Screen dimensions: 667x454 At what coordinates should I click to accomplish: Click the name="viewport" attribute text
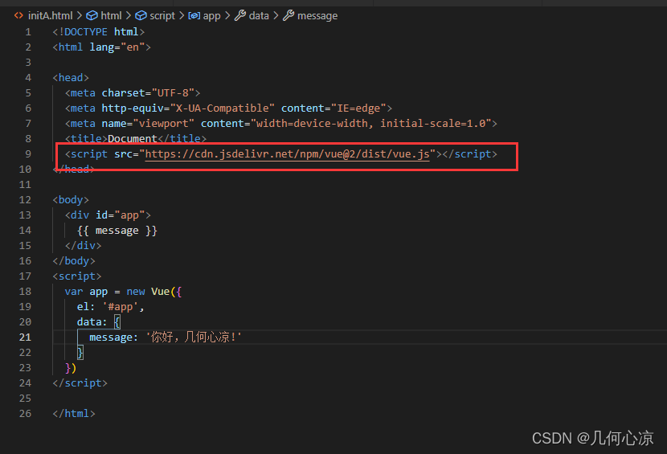pos(148,124)
